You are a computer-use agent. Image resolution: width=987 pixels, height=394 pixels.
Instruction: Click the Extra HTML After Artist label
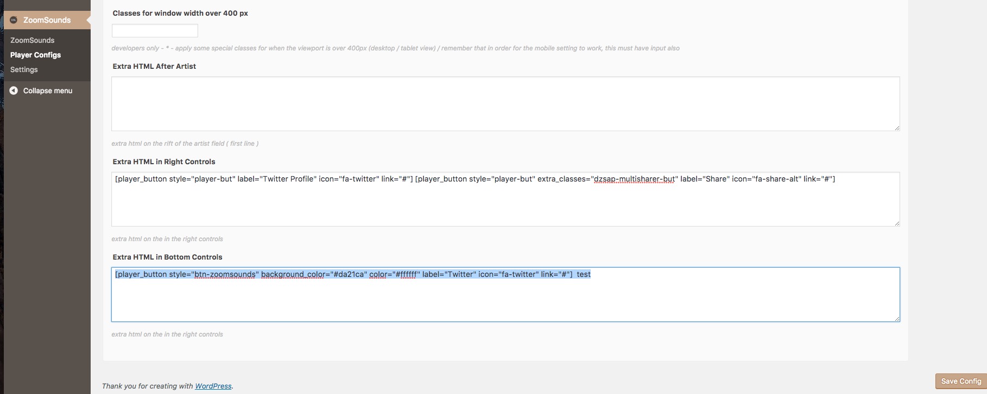pos(154,66)
